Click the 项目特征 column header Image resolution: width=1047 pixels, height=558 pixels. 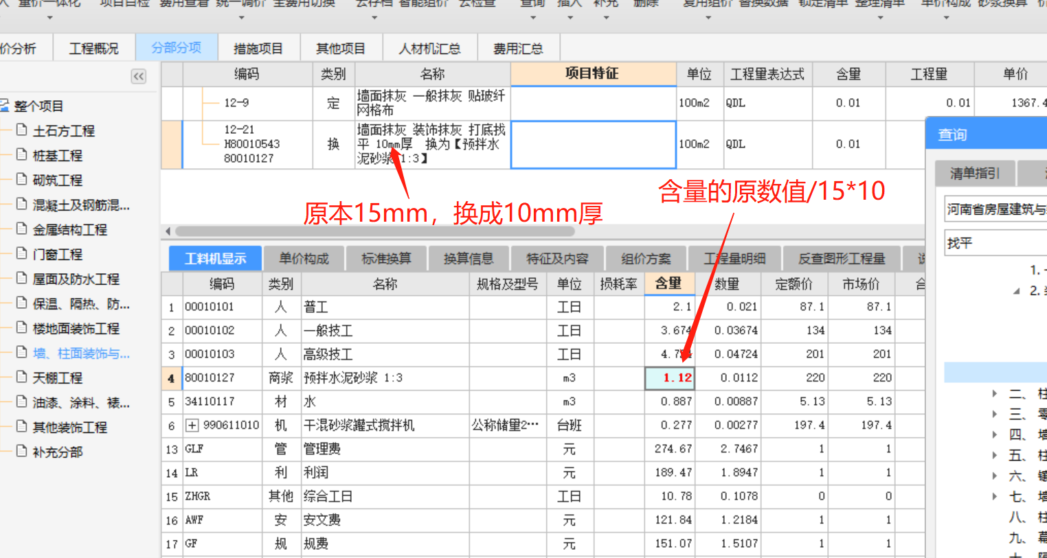(x=593, y=73)
